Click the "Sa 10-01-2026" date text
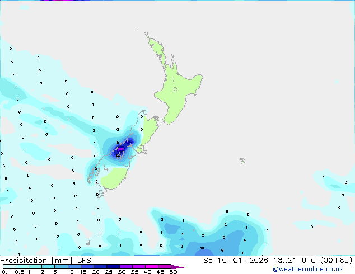Viewport: 355px width, 274px height. pyautogui.click(x=236, y=261)
